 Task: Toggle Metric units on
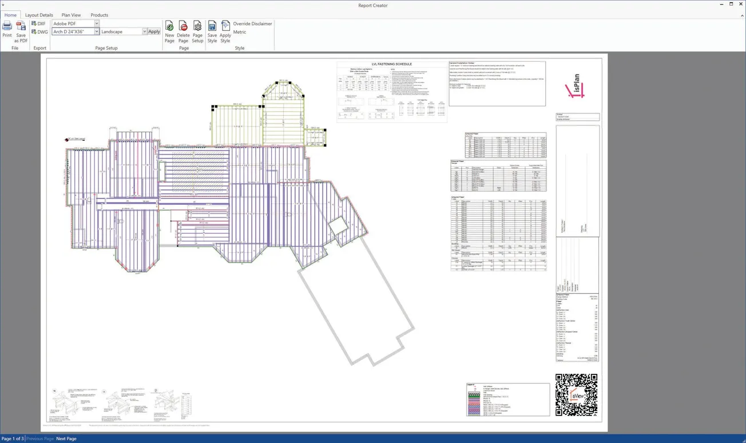pyautogui.click(x=239, y=32)
